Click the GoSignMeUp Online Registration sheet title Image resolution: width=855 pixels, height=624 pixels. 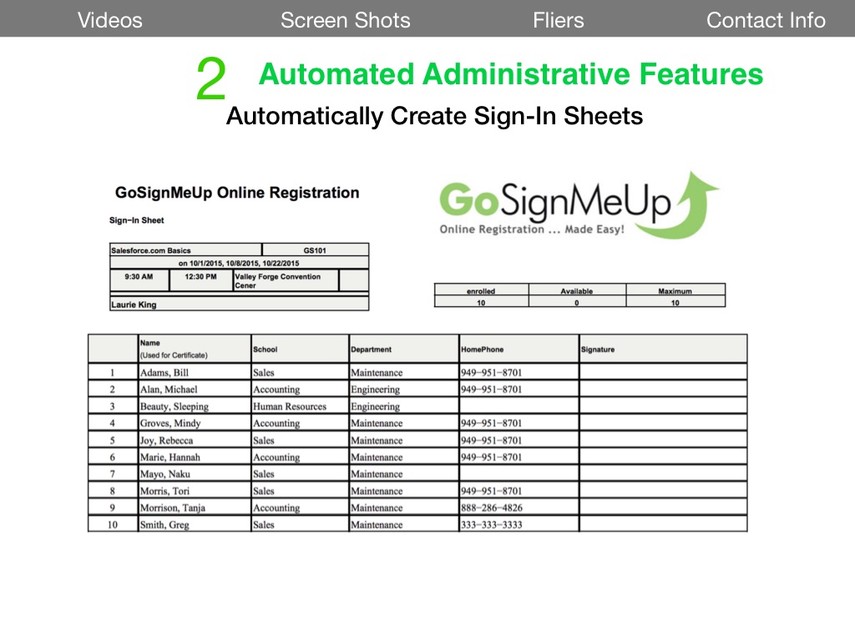[x=237, y=193]
